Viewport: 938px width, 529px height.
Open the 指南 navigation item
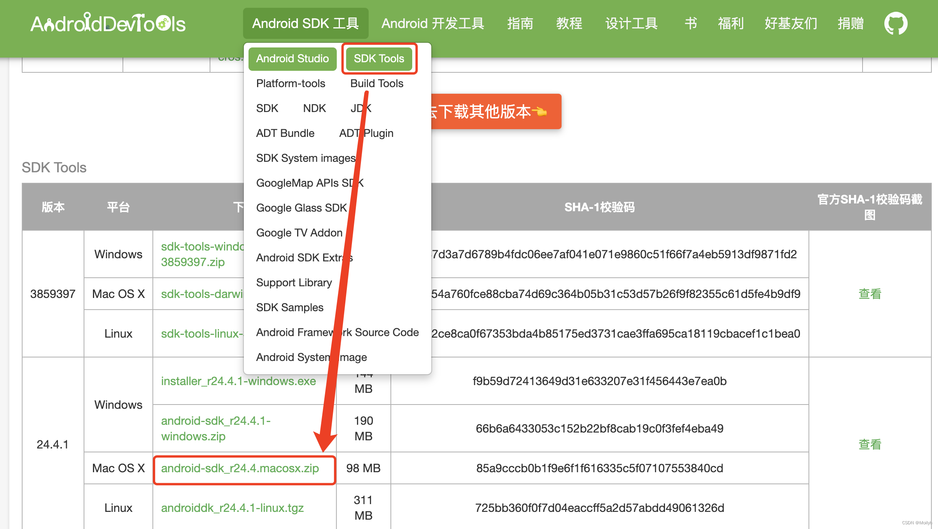520,23
